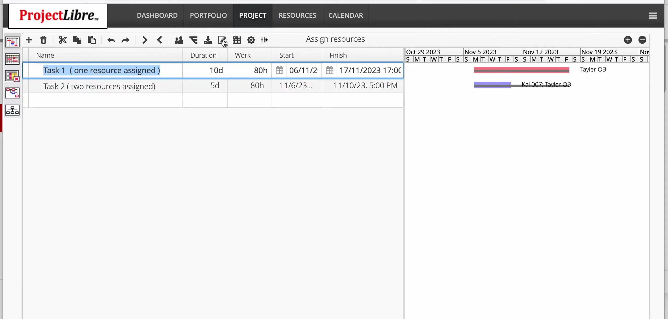Switch to Gantt chart view sidebar icon
The height and width of the screenshot is (319, 668).
(12, 42)
